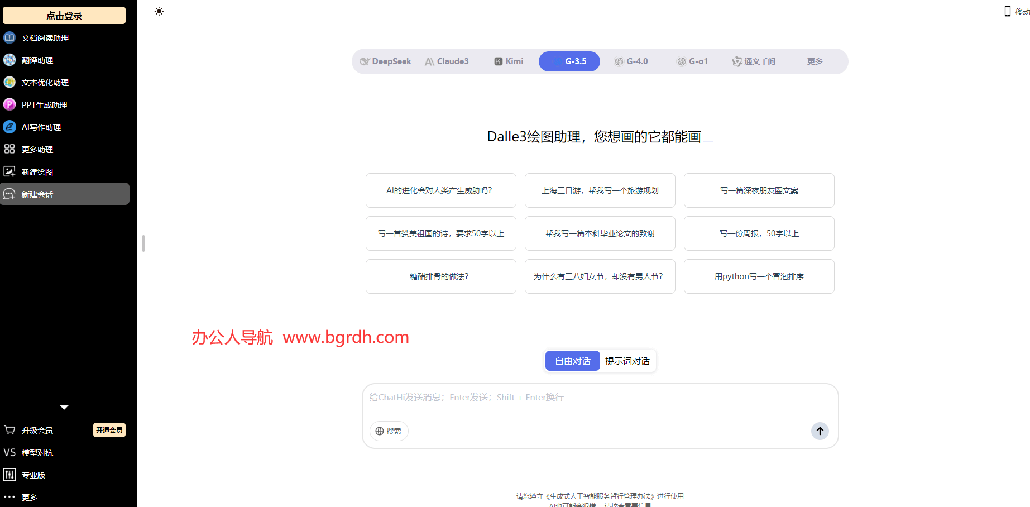Image resolution: width=1030 pixels, height=507 pixels.
Task: Enable the 搜索 web search toggle
Action: click(389, 431)
